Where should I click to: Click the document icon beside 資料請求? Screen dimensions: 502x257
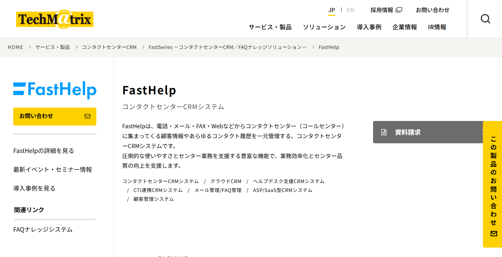click(x=384, y=132)
